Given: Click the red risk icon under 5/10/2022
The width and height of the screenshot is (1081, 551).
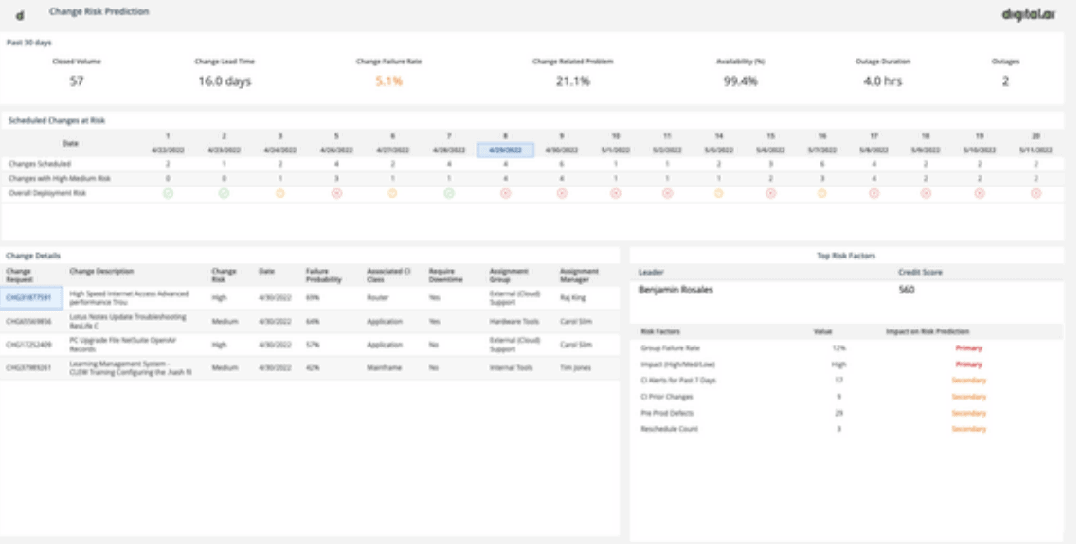Looking at the screenshot, I should point(980,193).
